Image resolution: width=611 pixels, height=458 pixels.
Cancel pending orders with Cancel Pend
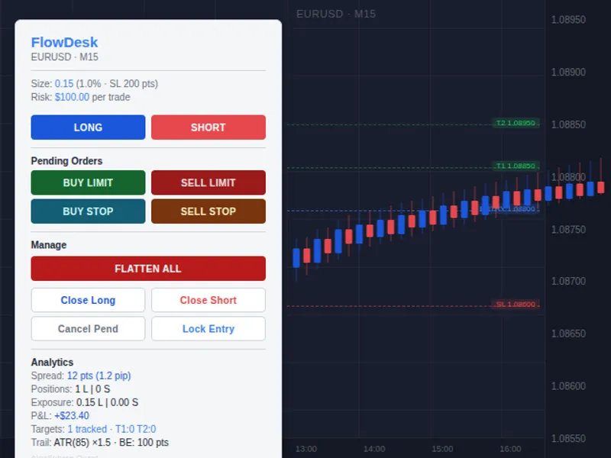(x=88, y=329)
